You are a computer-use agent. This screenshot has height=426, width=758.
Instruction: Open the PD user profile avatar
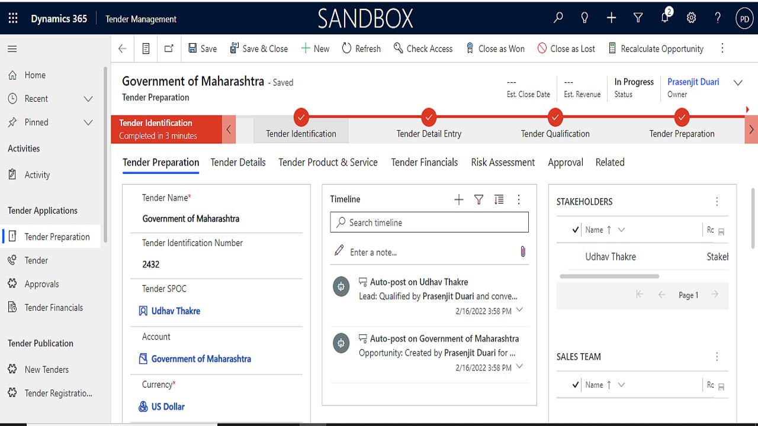tap(744, 19)
